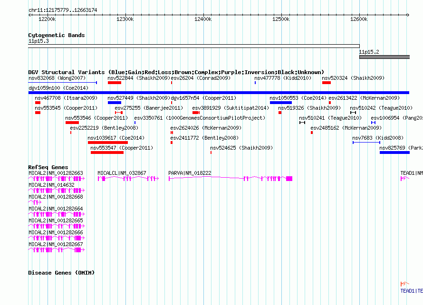
Task: Click the nsv1050553 (Coe2014) blue bar
Action: pyautogui.click(x=281, y=103)
